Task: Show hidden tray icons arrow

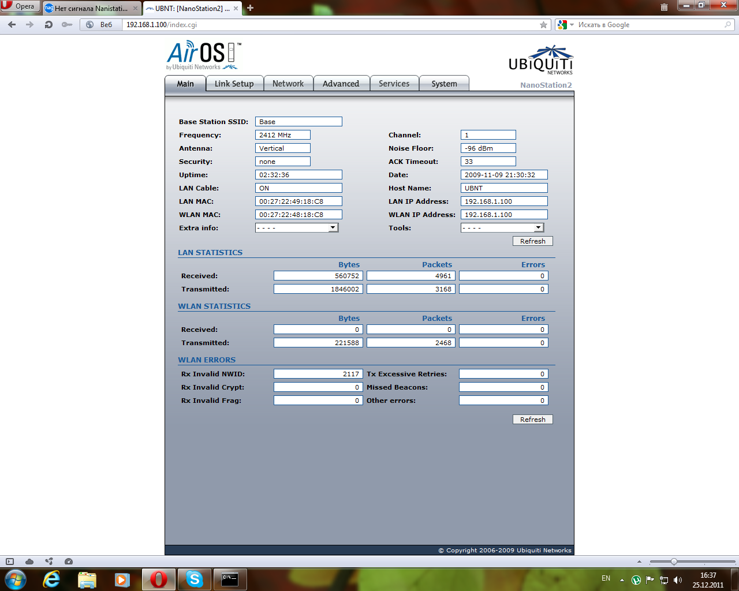Action: 622,580
